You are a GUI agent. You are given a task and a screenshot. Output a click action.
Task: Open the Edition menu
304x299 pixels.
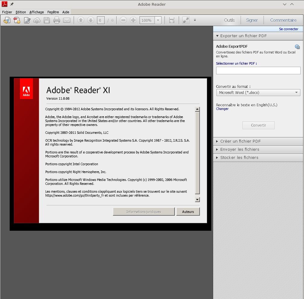pyautogui.click(x=21, y=12)
